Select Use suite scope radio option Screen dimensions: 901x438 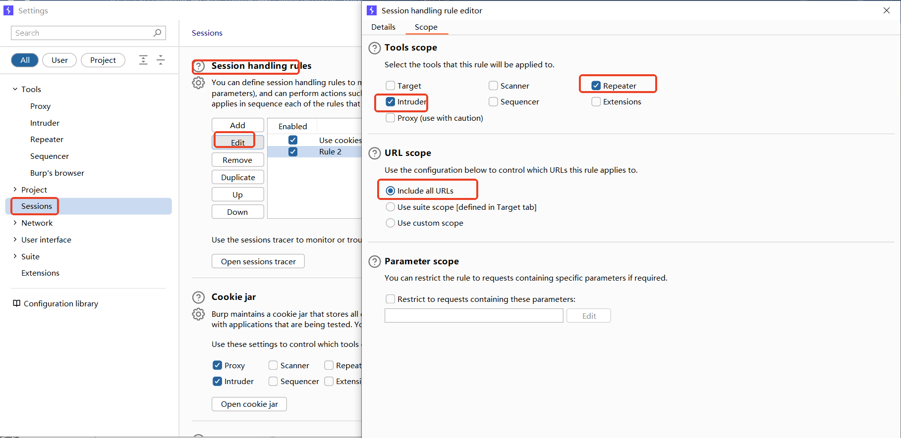pos(391,207)
